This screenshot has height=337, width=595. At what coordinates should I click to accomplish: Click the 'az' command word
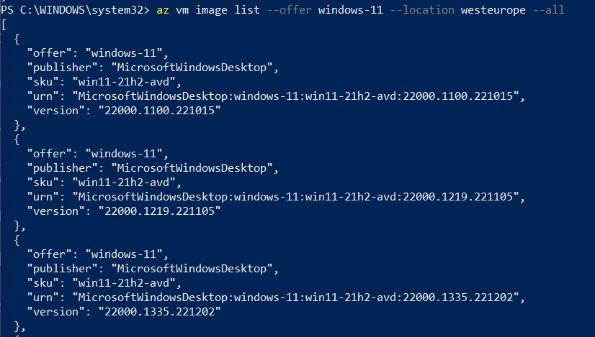pyautogui.click(x=163, y=10)
